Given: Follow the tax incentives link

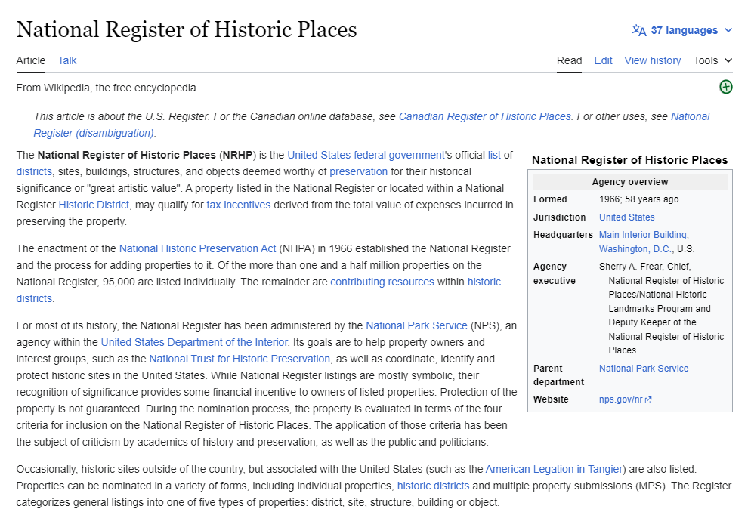Looking at the screenshot, I should coord(239,205).
